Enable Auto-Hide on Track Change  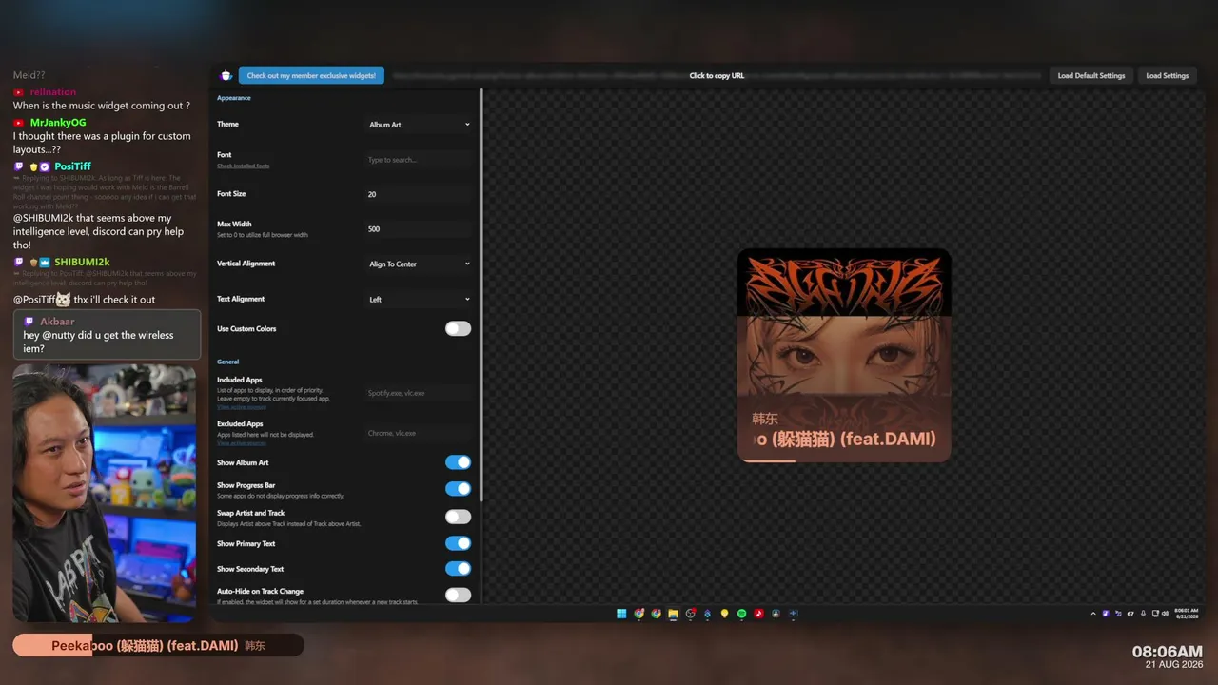(458, 595)
